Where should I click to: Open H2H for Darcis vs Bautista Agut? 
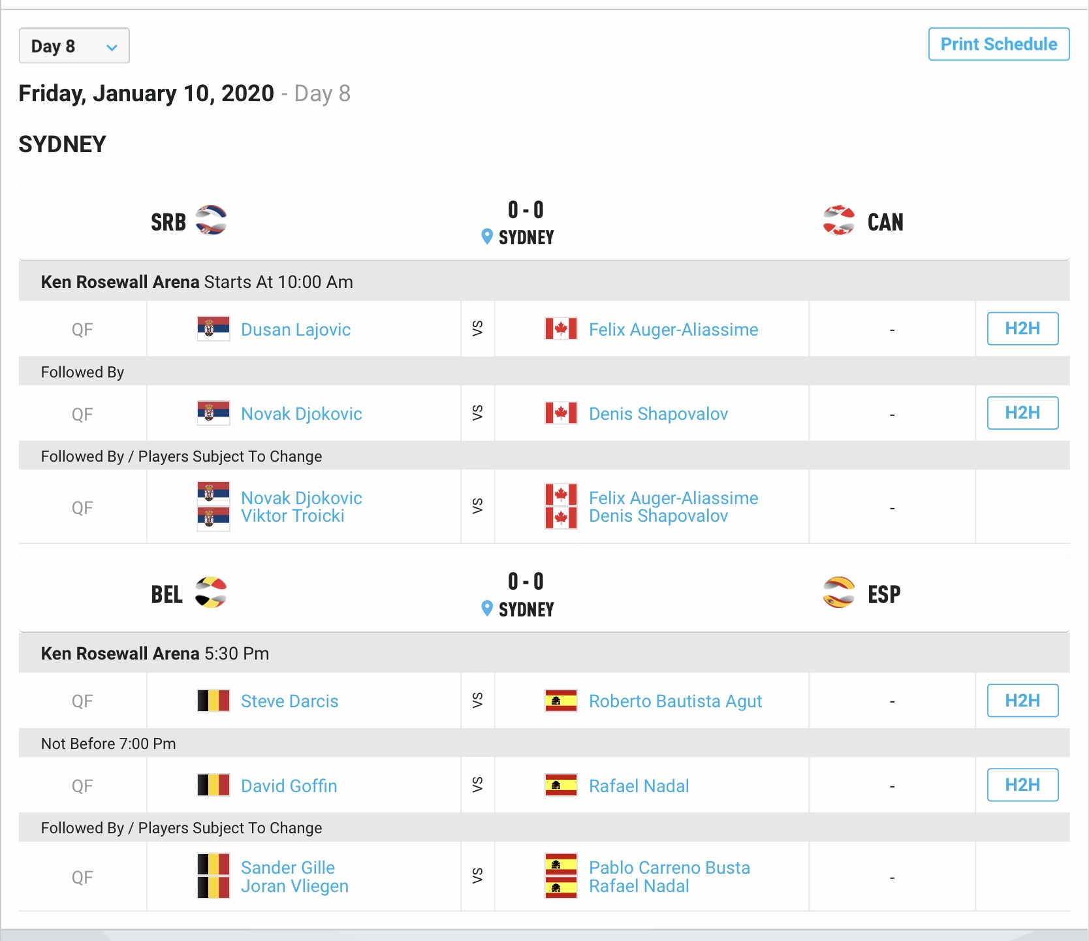pyautogui.click(x=1022, y=701)
